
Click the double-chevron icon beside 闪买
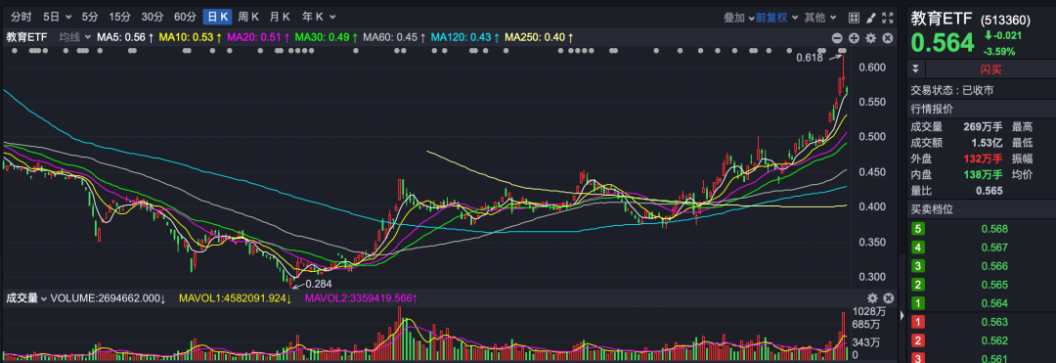(x=916, y=68)
